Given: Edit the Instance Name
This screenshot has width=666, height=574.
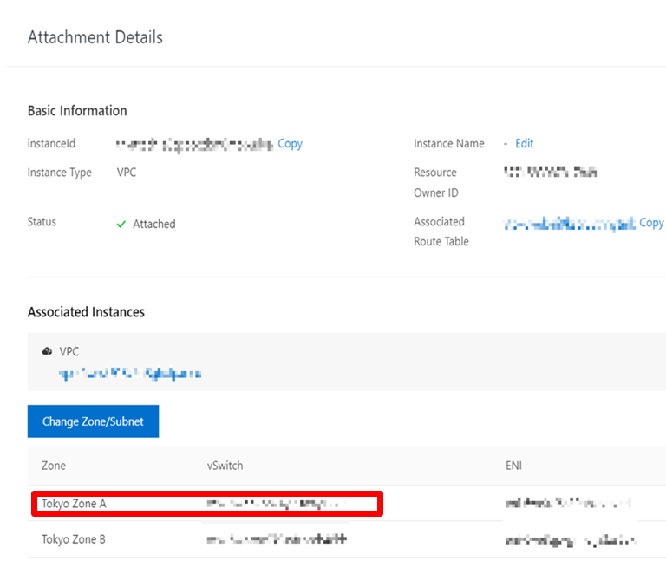Looking at the screenshot, I should pyautogui.click(x=525, y=144).
